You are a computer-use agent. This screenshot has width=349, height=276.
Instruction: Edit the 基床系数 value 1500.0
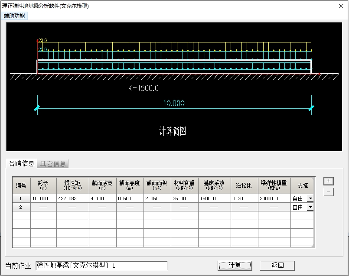214,198
